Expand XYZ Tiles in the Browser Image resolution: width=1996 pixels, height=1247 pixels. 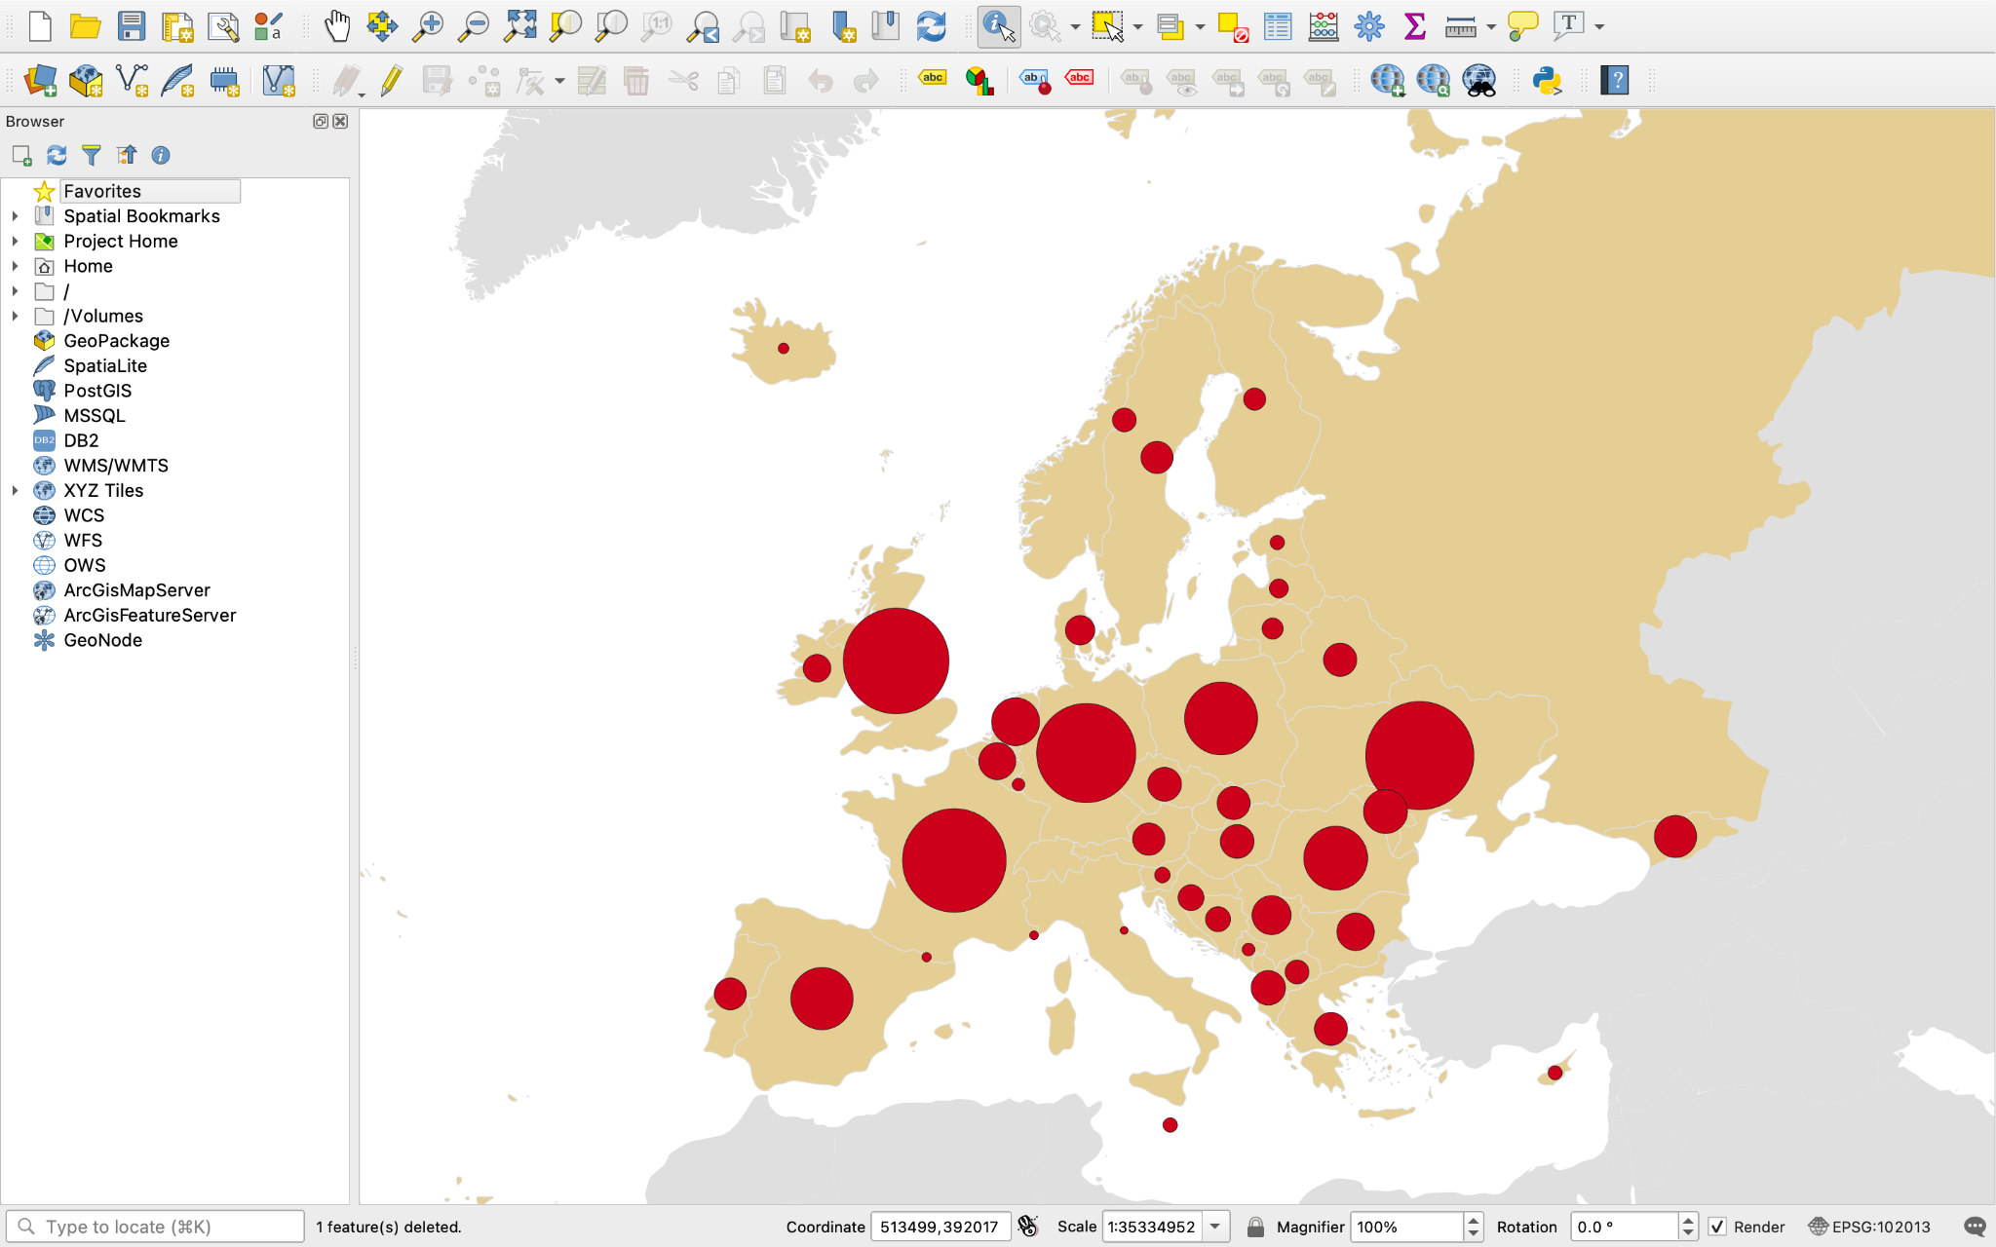click(x=16, y=490)
